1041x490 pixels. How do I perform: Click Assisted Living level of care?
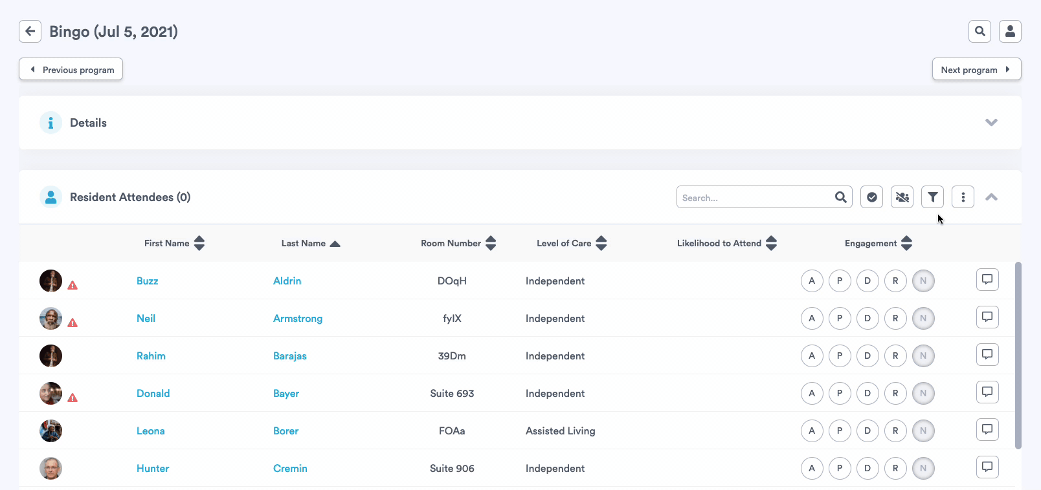(x=561, y=431)
